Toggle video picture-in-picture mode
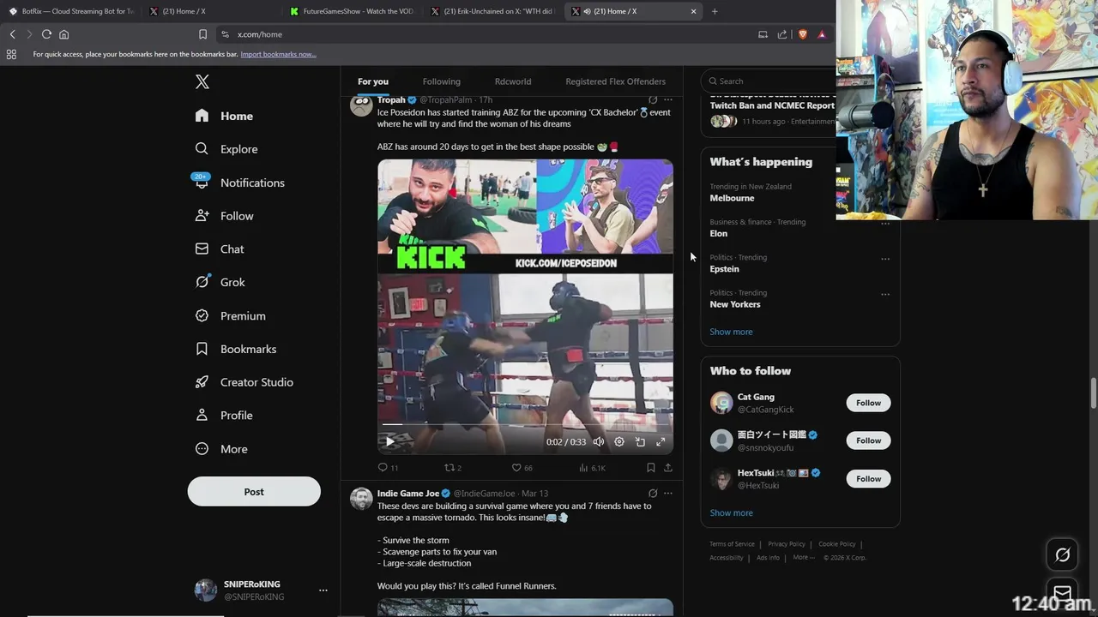 tap(640, 442)
